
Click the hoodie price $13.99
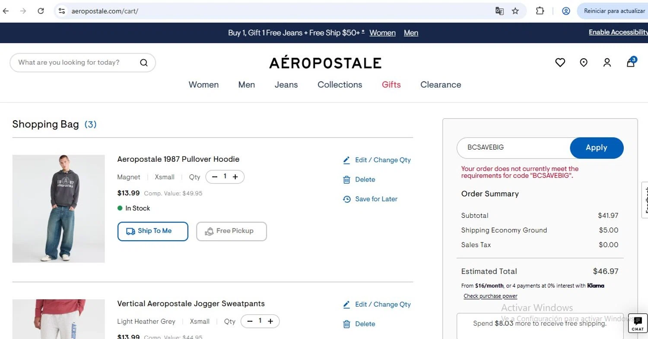(128, 193)
